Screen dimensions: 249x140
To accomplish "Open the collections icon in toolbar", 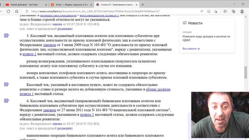I will pyautogui.click(x=233, y=11).
